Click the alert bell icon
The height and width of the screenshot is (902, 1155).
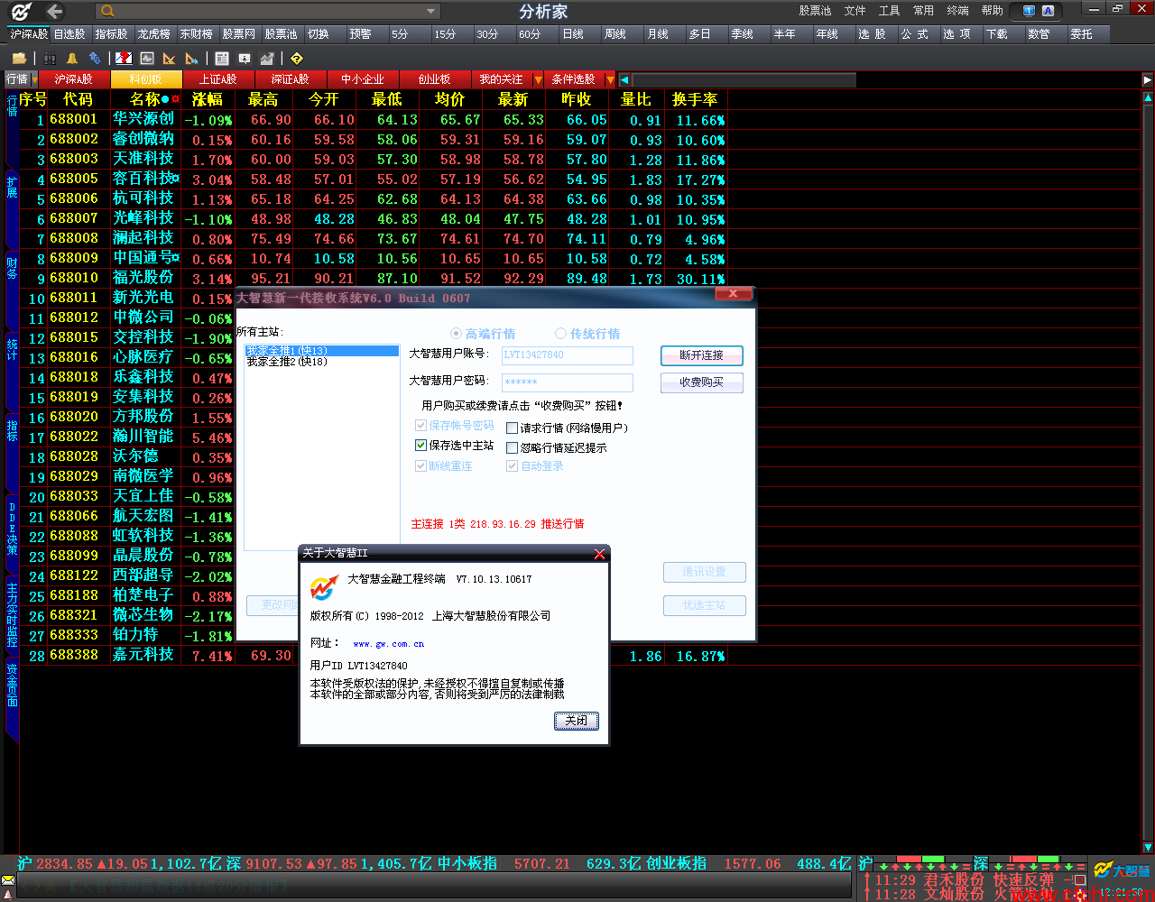(x=72, y=59)
